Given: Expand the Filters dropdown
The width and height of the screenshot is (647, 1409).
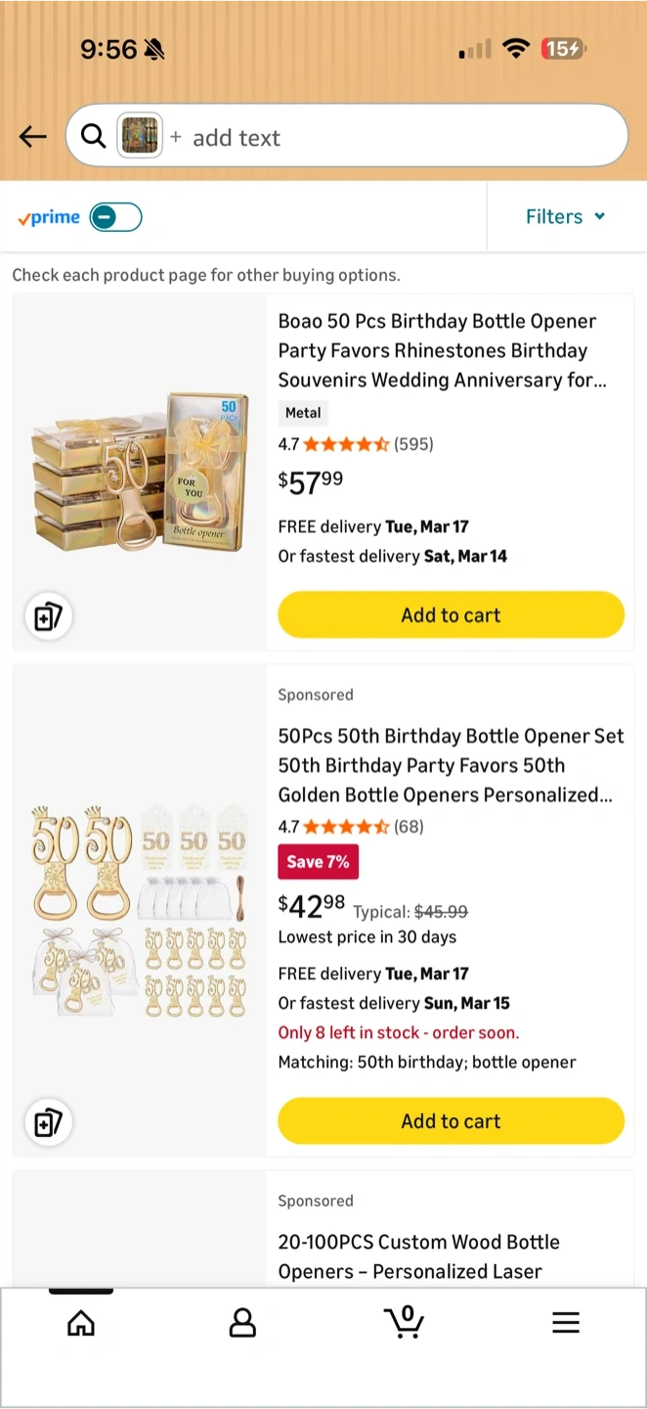Looking at the screenshot, I should tap(566, 217).
